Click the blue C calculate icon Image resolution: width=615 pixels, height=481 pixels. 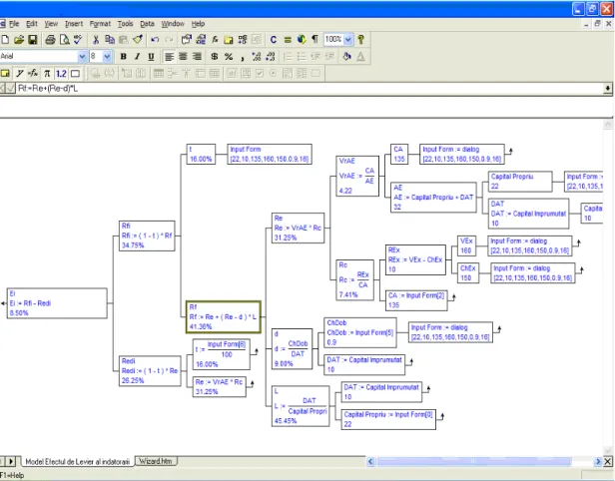274,39
